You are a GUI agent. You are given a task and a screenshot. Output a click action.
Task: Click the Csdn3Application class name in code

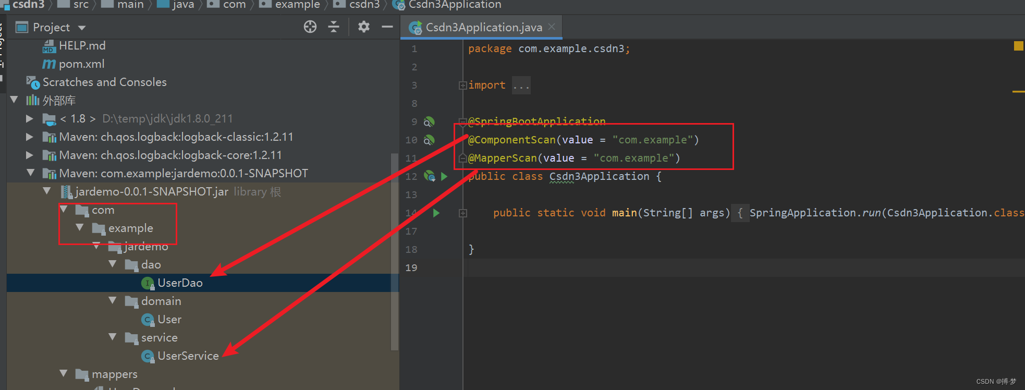pyautogui.click(x=599, y=176)
